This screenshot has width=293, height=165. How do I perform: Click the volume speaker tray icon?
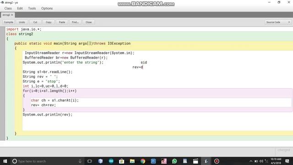(x=261, y=161)
